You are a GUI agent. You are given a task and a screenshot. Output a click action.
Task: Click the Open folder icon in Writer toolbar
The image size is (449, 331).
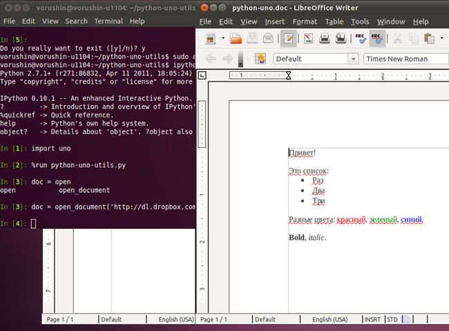pyautogui.click(x=236, y=39)
